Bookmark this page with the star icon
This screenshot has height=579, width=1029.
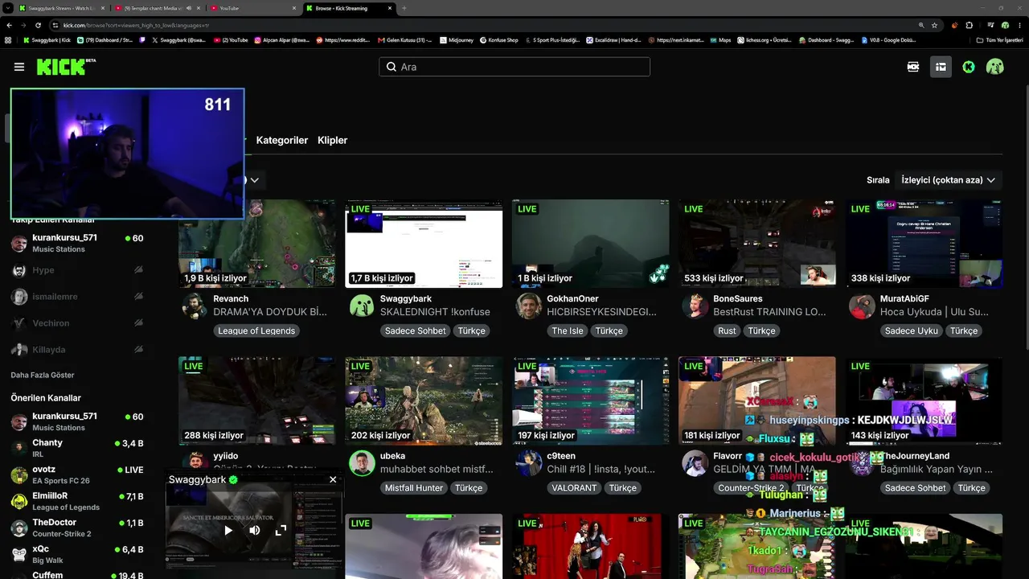934,25
